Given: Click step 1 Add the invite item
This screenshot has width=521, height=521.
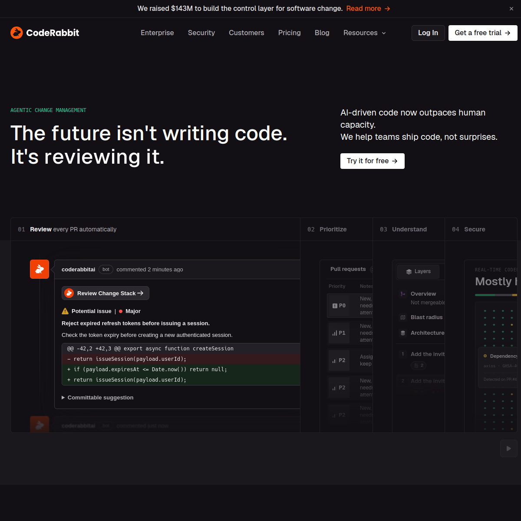Looking at the screenshot, I should (x=421, y=354).
